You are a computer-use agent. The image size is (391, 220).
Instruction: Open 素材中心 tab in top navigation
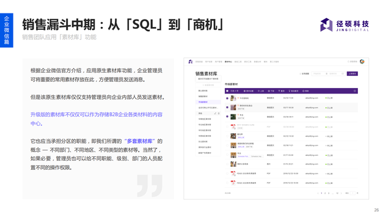(x=228, y=62)
